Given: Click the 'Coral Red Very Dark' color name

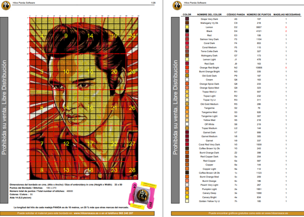Looking at the screenshot, I should point(209,145).
